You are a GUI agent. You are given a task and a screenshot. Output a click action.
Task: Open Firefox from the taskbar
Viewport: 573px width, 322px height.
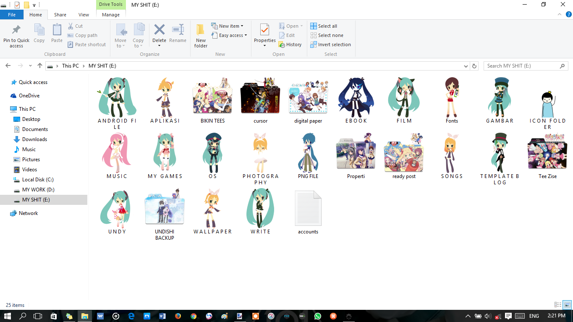tap(178, 316)
